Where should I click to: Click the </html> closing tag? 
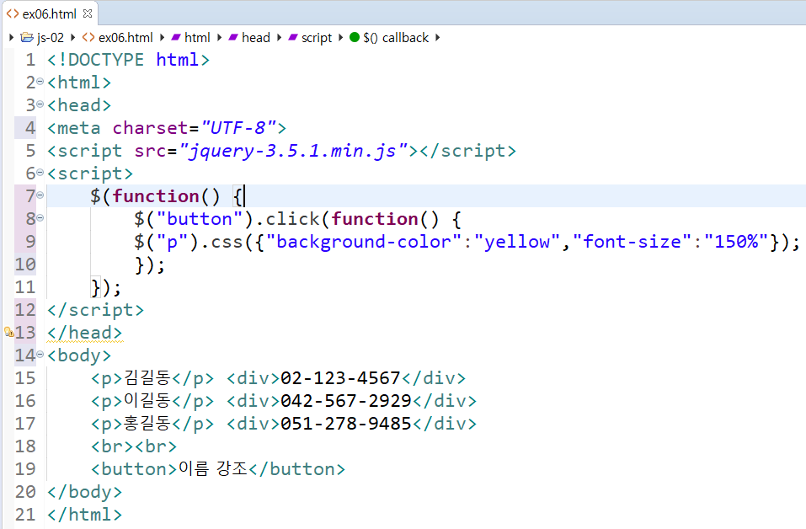[85, 514]
